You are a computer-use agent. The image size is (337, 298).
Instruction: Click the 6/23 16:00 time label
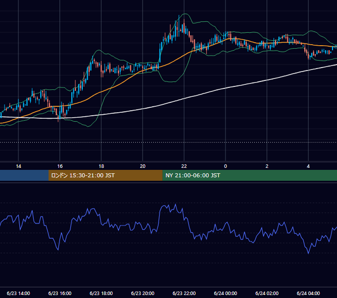[60, 293]
